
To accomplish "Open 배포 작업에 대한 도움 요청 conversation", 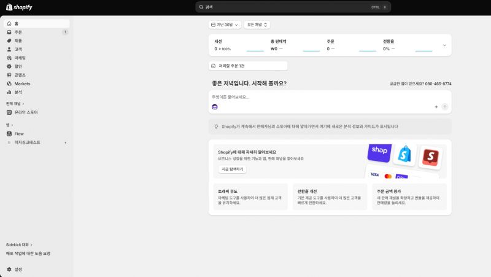I will click(x=28, y=253).
